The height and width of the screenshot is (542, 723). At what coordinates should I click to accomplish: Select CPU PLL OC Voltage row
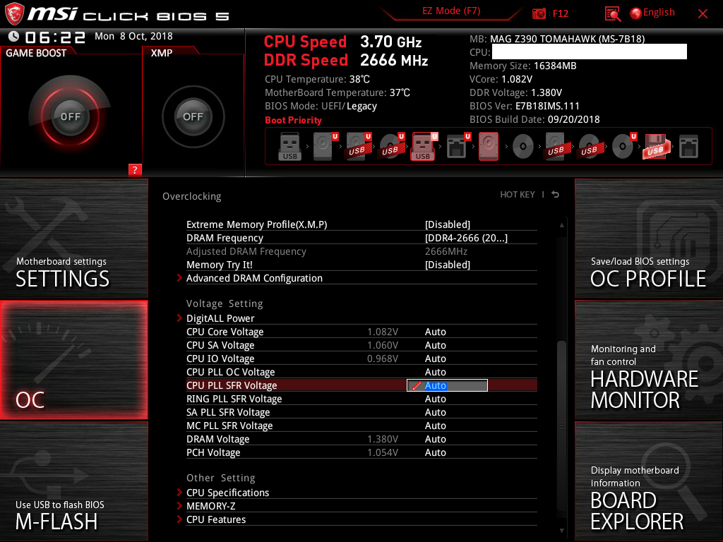click(x=361, y=372)
